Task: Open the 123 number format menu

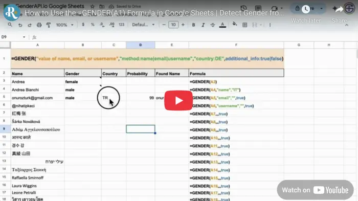Action: click(122, 25)
